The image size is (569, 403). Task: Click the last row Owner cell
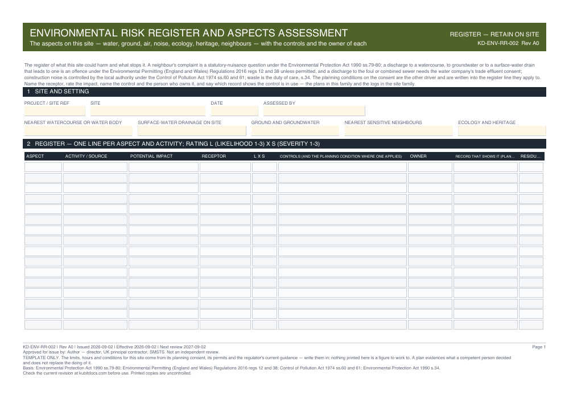[430, 324]
